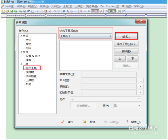Image resolution: width=168 pixels, height=140 pixels.
Task: Click the Save floppy disk icon
Action: coord(11,11)
